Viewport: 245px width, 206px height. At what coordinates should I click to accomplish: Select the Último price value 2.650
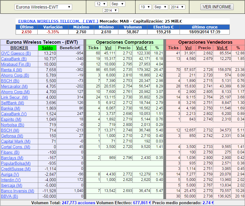pyautogui.click(x=27, y=32)
